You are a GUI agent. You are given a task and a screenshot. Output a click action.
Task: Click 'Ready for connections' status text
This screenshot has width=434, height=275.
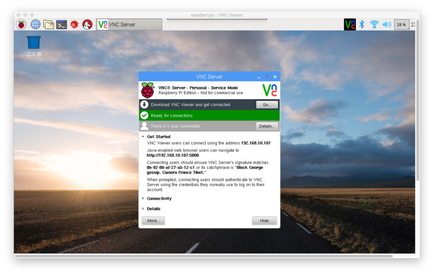pos(172,115)
